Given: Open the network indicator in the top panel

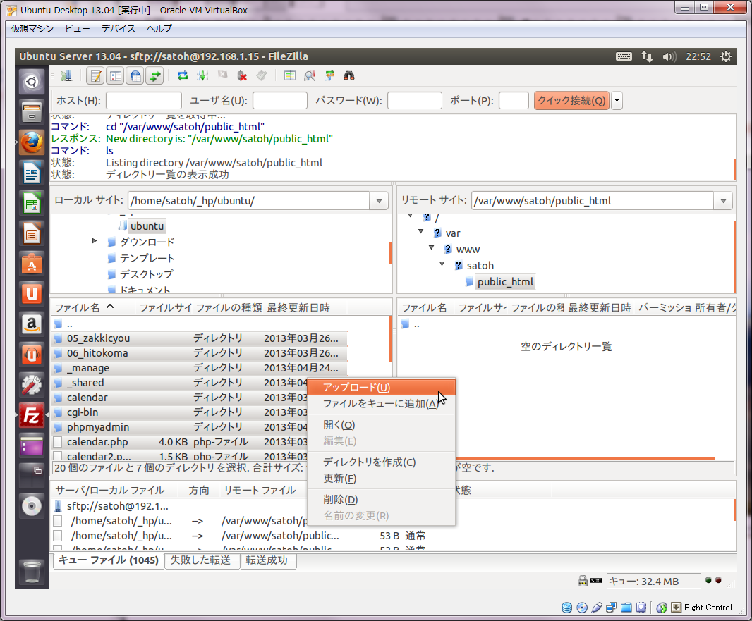Looking at the screenshot, I should click(646, 56).
